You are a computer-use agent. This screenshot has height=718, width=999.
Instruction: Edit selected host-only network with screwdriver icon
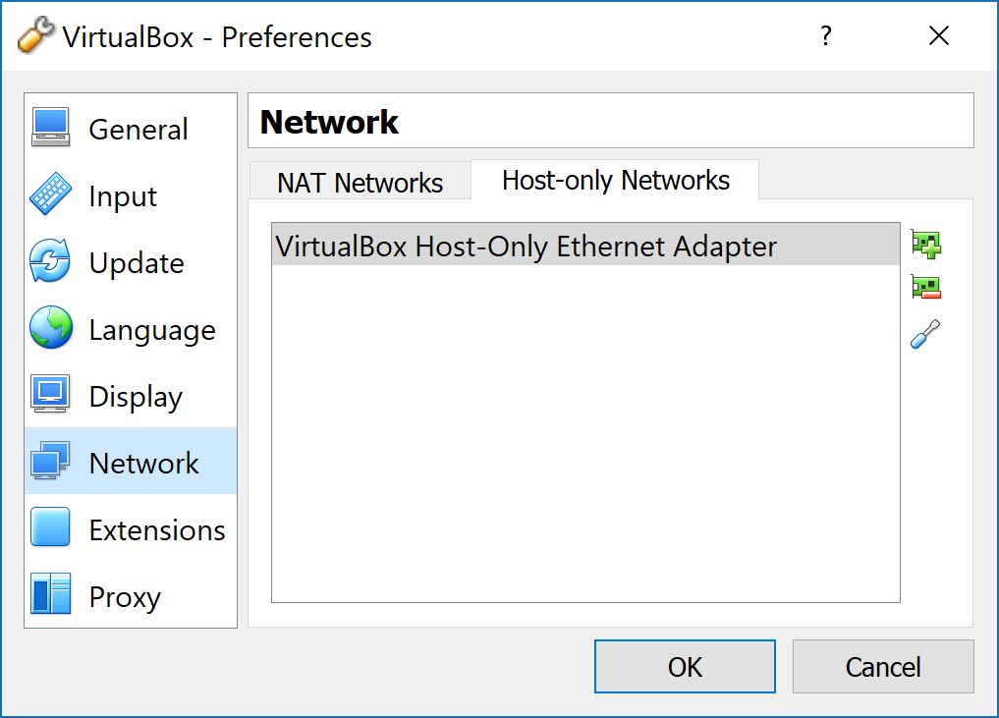click(x=925, y=334)
